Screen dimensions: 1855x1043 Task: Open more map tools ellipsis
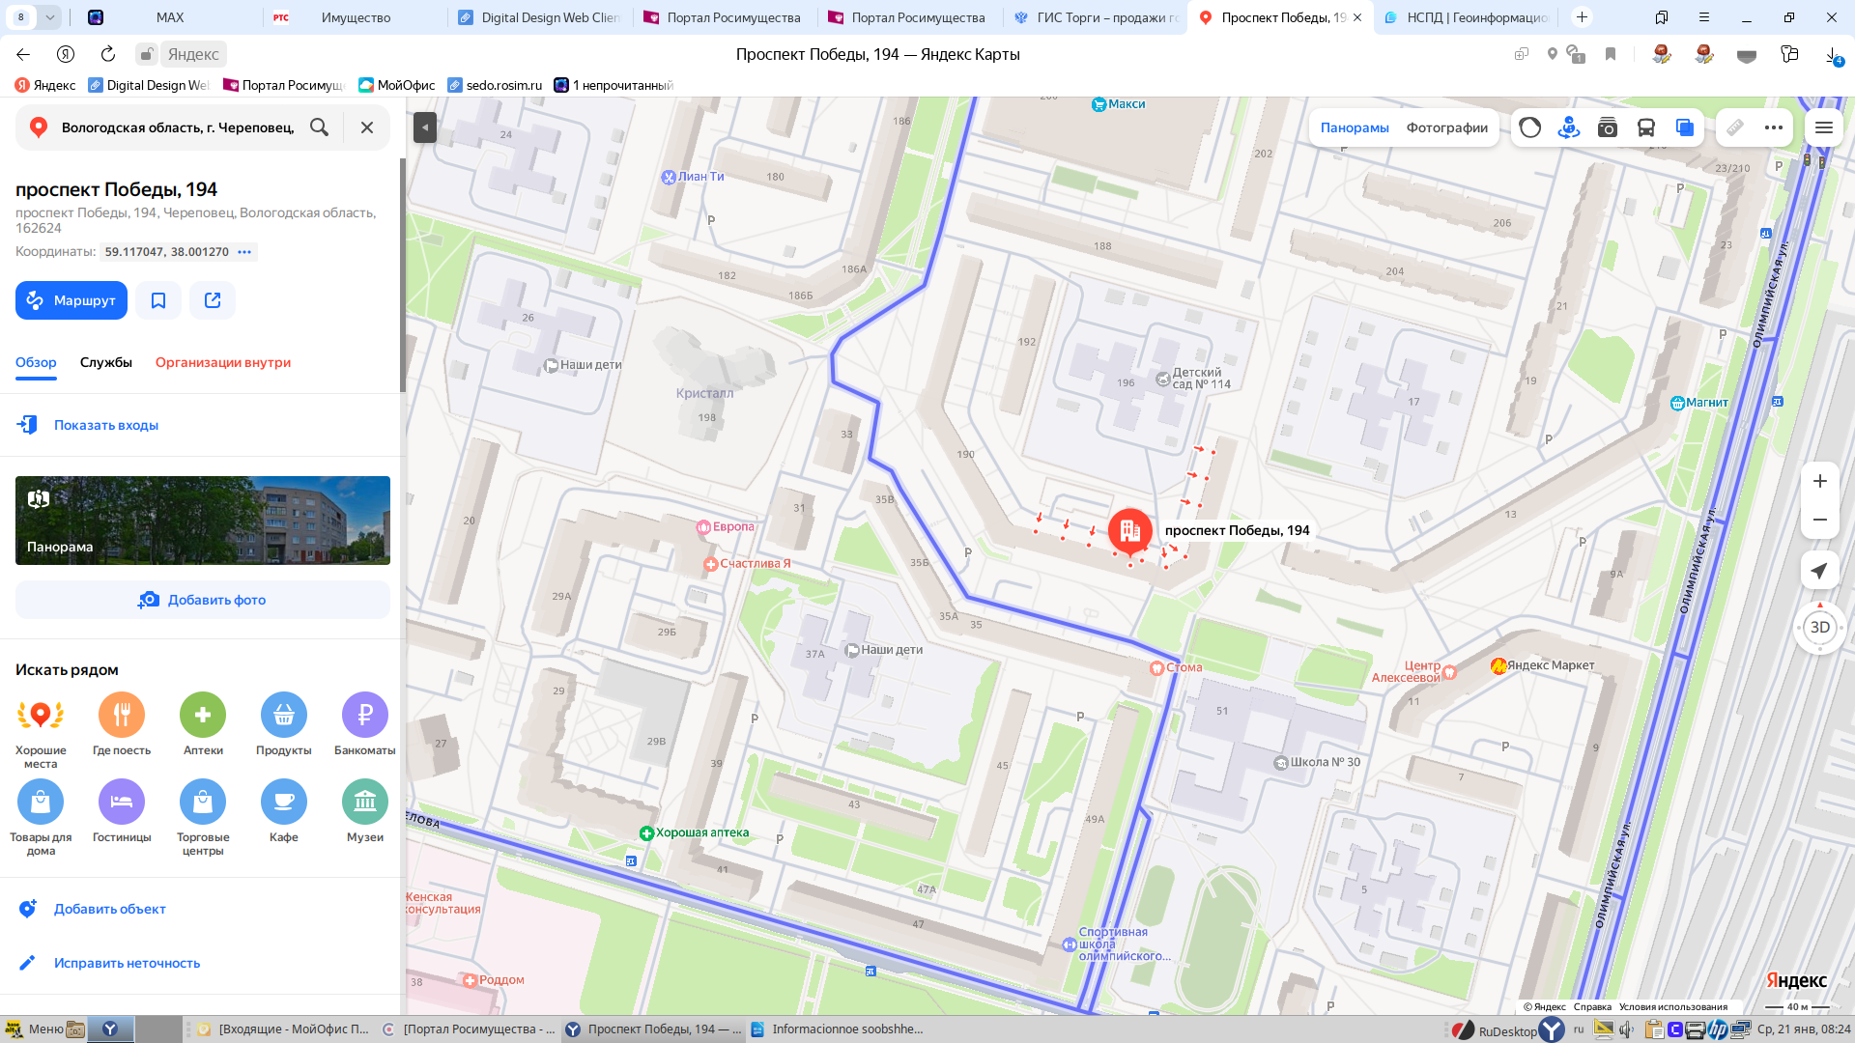tap(1773, 127)
